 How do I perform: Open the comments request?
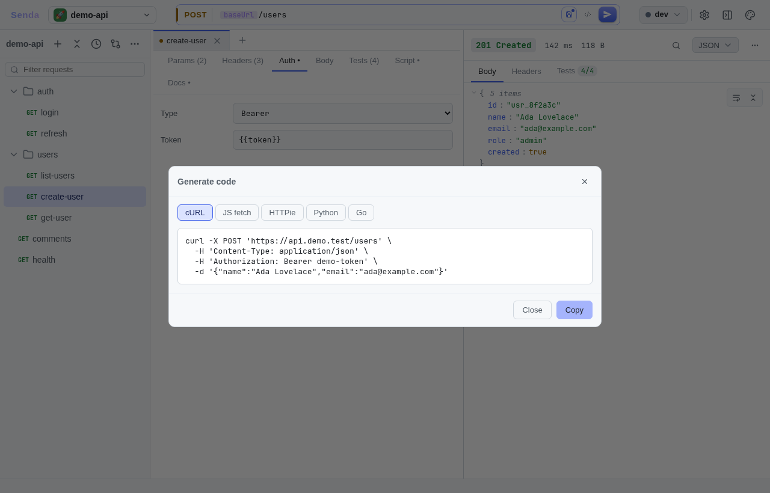click(75, 239)
